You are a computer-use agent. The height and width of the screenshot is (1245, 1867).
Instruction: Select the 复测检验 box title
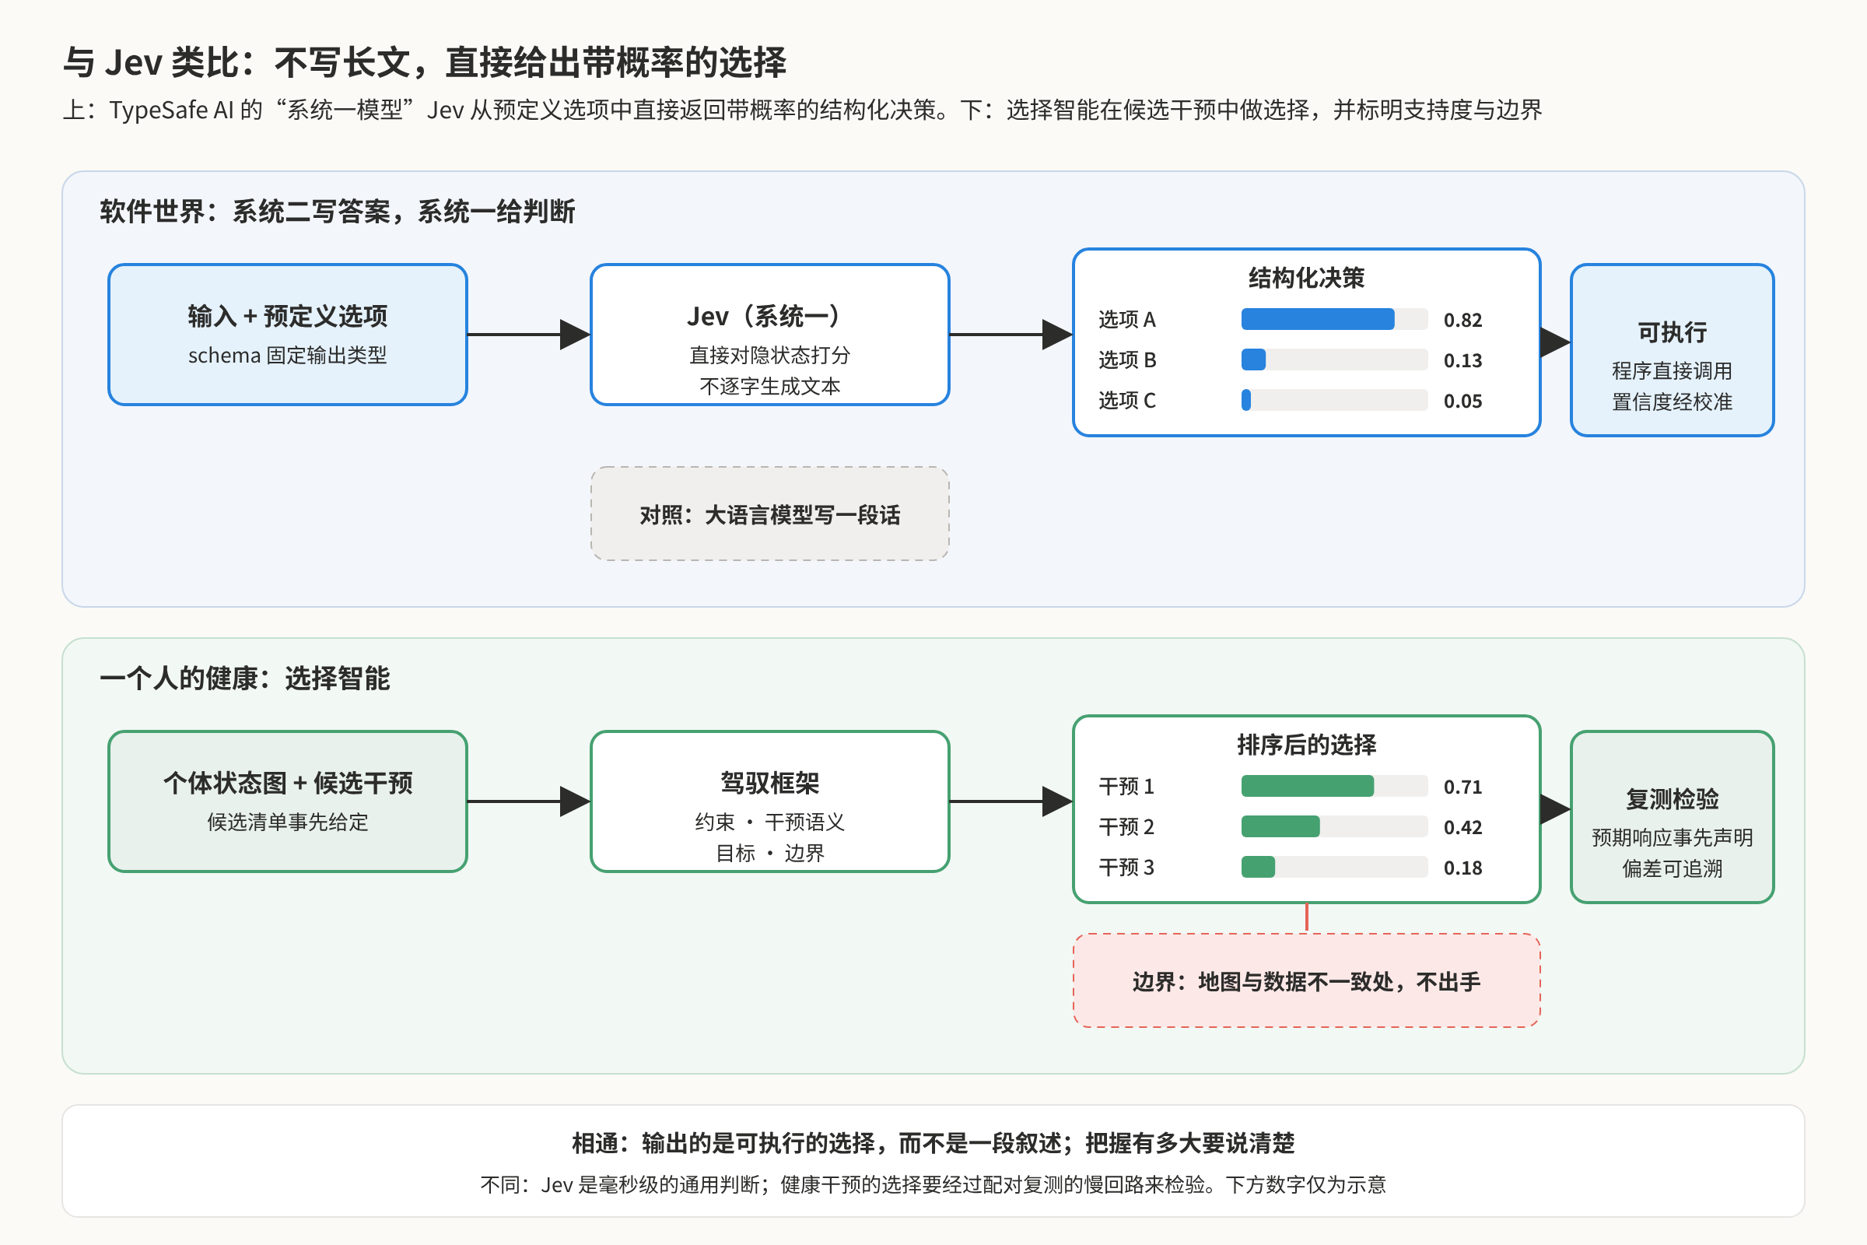pos(1672,799)
